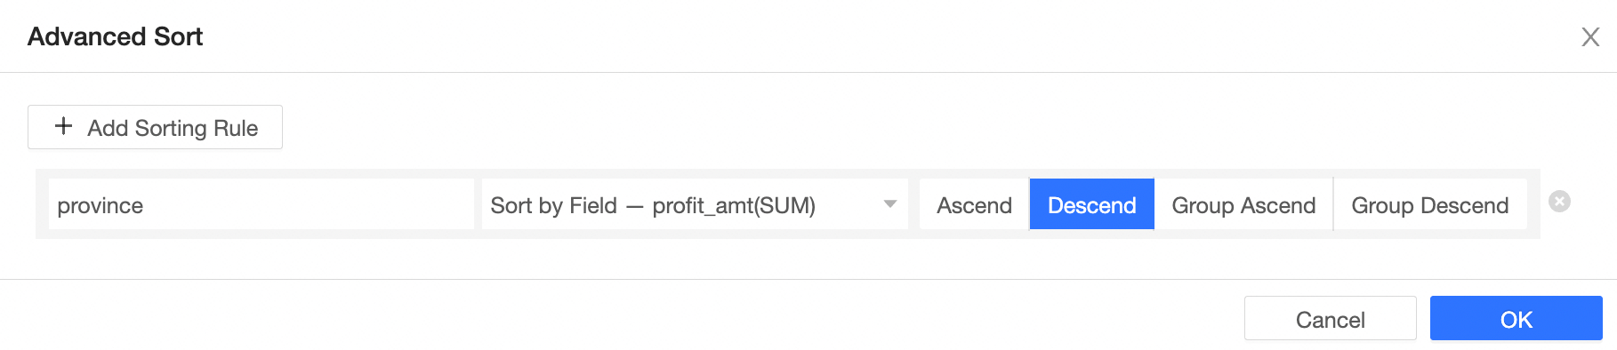
Task: Click the Add Sorting Rule button
Action: (x=155, y=127)
